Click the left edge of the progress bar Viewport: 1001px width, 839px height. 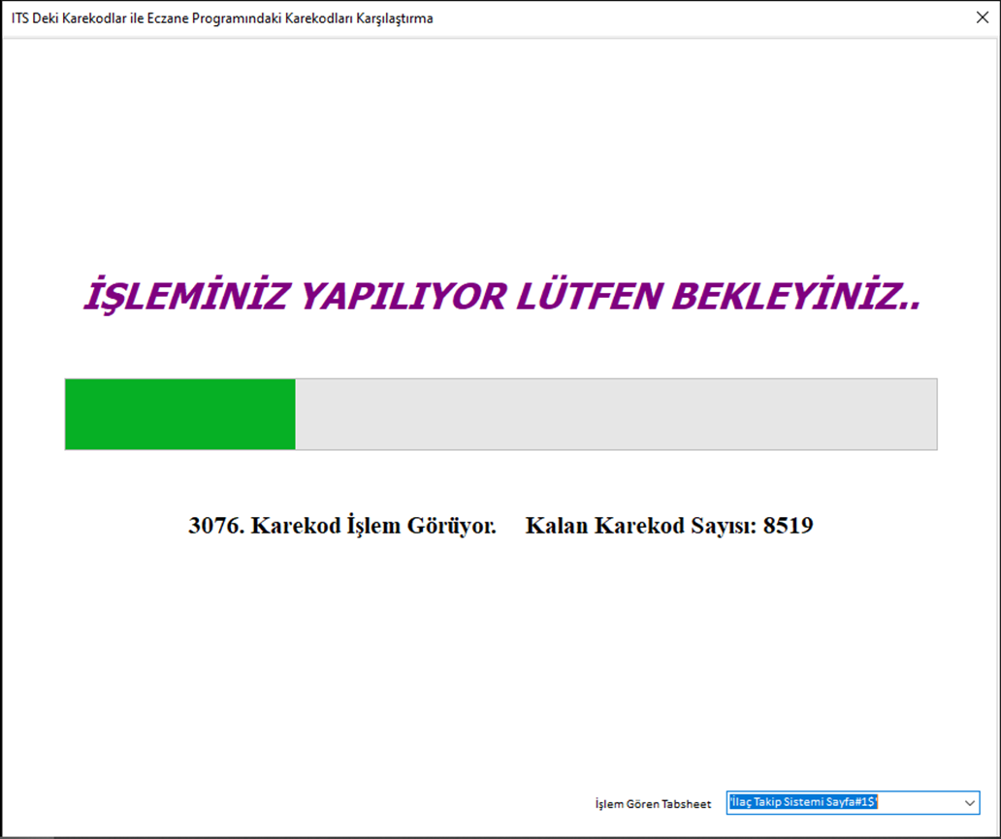pos(69,414)
